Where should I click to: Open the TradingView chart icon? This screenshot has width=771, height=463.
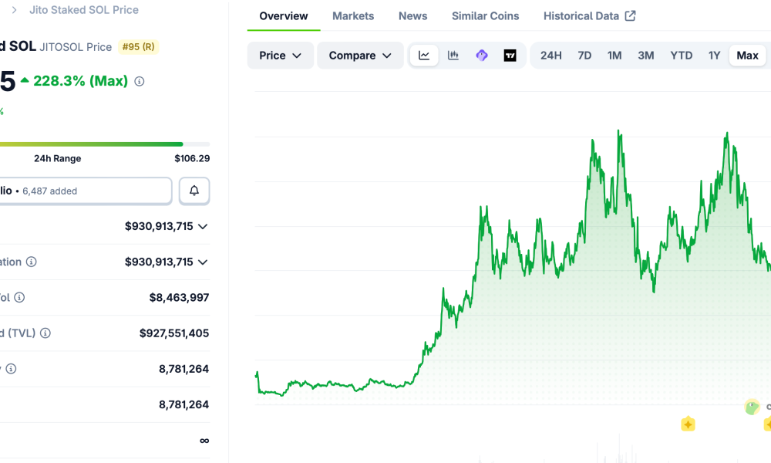[x=510, y=56]
